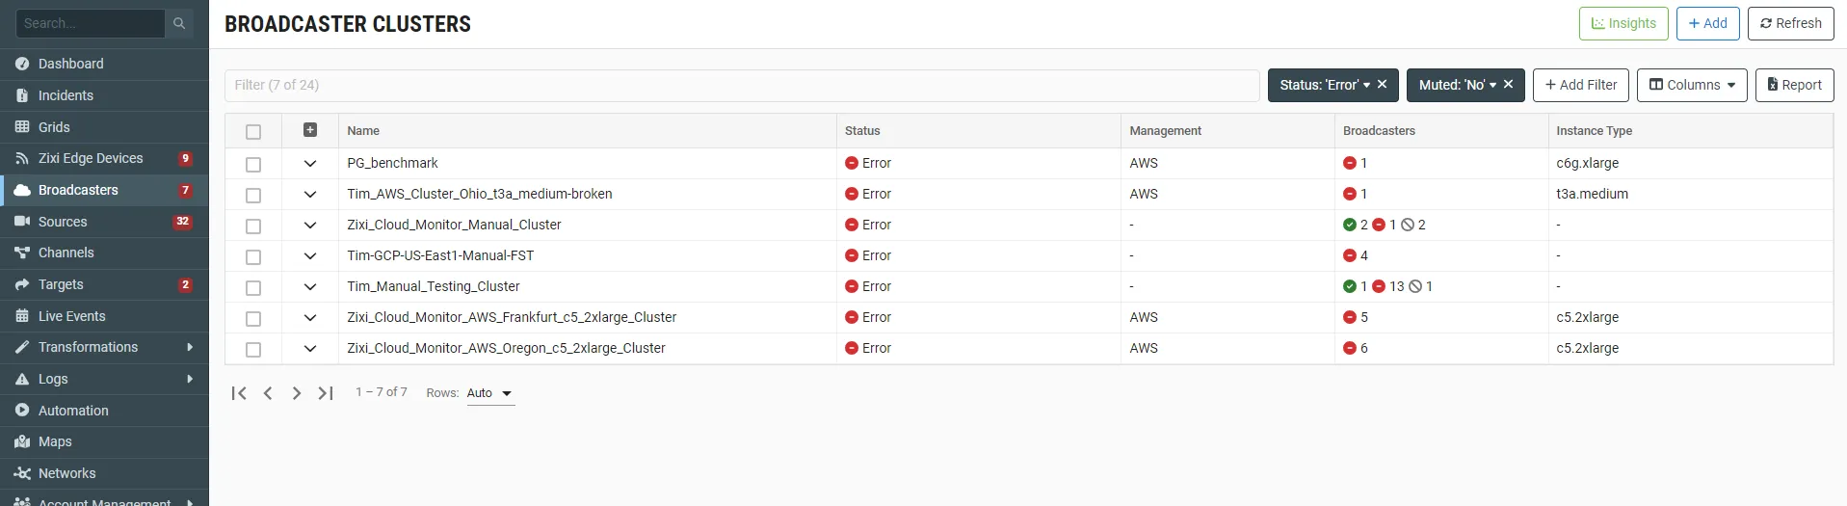Sort the table by Status column
1847x506 pixels.
tap(862, 131)
